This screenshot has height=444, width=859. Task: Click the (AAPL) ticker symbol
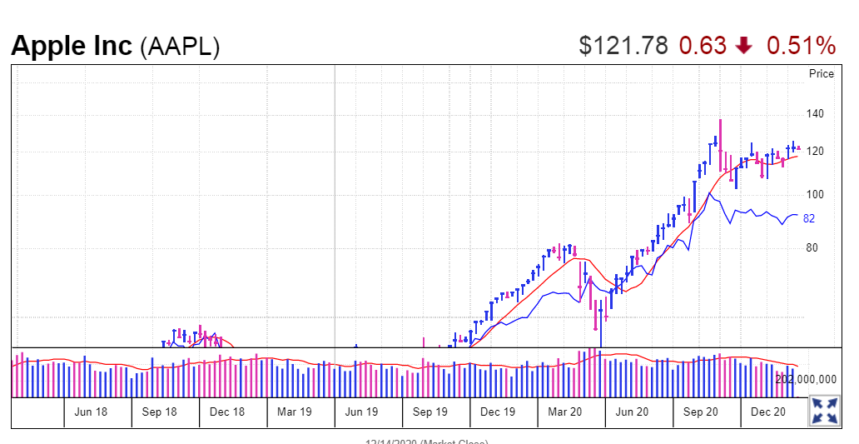pyautogui.click(x=181, y=47)
